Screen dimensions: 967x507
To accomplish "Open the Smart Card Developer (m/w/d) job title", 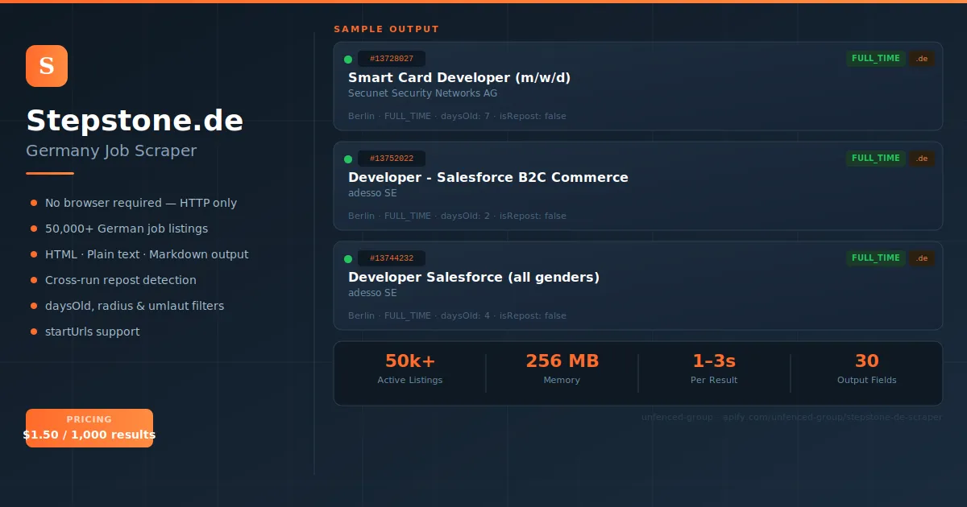I will point(459,78).
